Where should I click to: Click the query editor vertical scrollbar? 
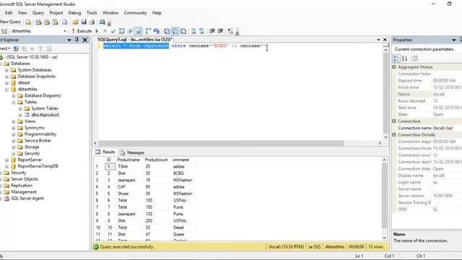tap(385, 94)
